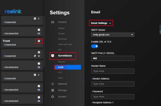Click the Password input field
161x106 pixels.
113,97
